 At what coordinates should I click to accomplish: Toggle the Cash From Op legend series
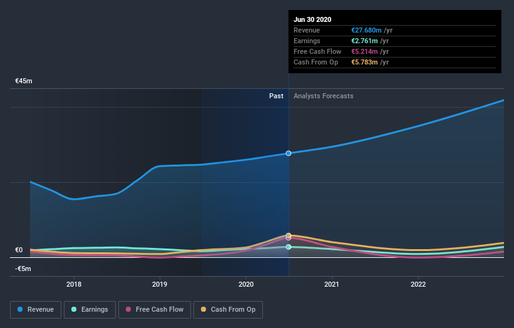(228, 309)
